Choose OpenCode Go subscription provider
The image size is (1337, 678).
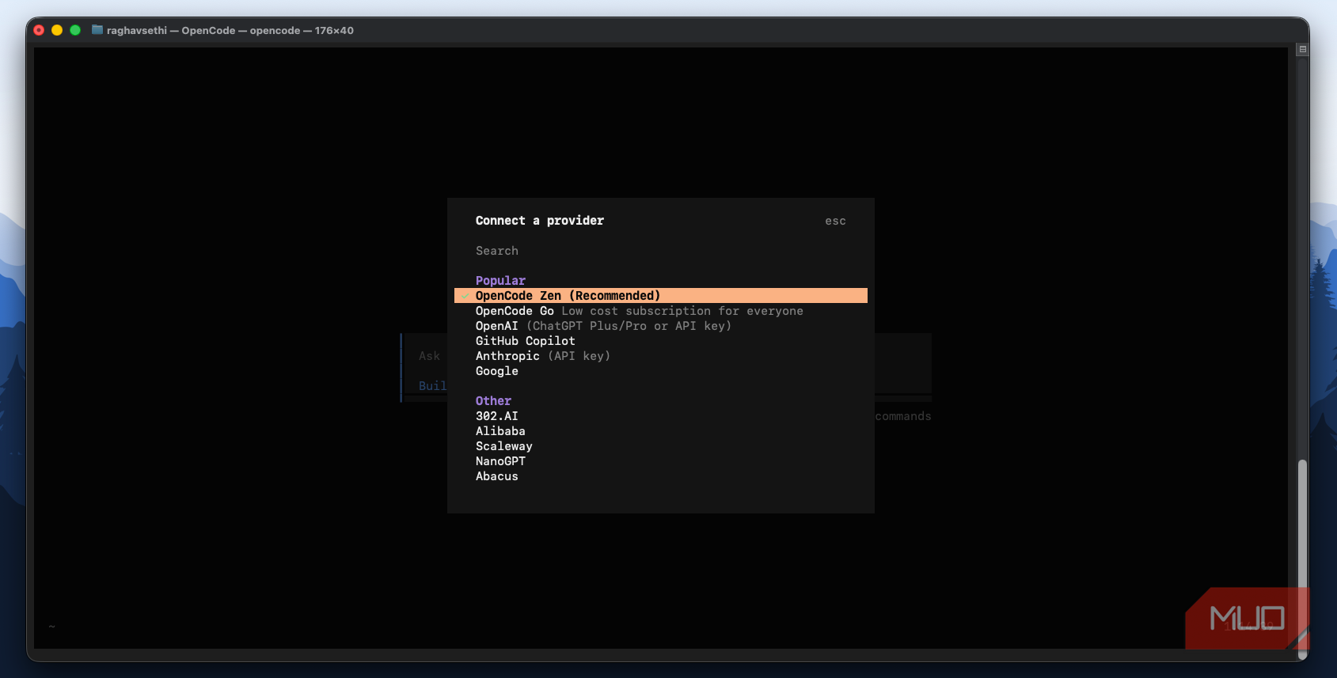pyautogui.click(x=661, y=311)
